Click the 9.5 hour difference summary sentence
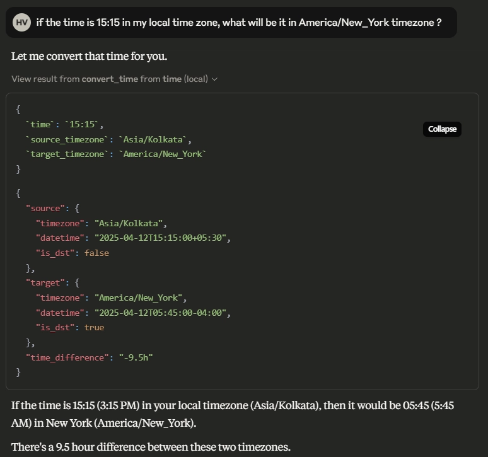 tap(151, 447)
